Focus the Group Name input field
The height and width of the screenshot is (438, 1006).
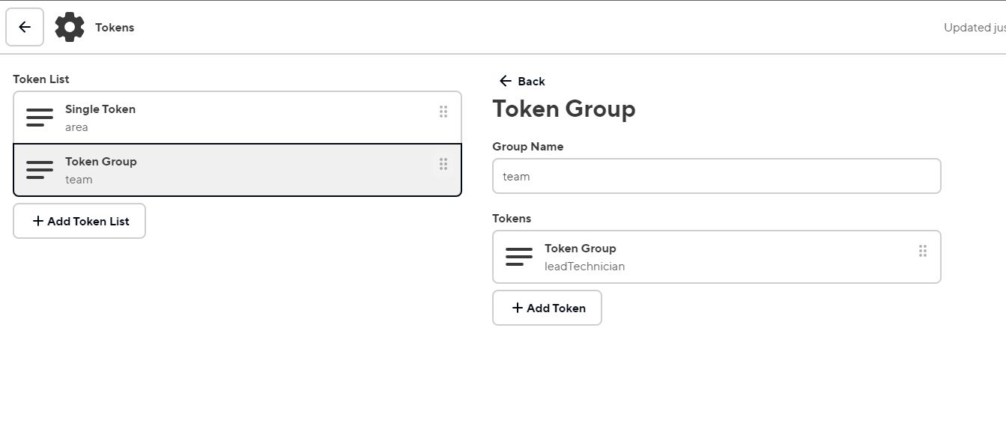coord(716,176)
